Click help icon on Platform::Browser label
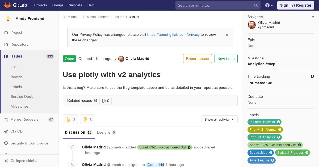The image size is (319, 167). coord(279,122)
